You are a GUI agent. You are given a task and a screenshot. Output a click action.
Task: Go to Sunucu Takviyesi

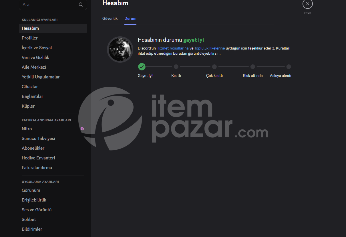tap(53, 139)
